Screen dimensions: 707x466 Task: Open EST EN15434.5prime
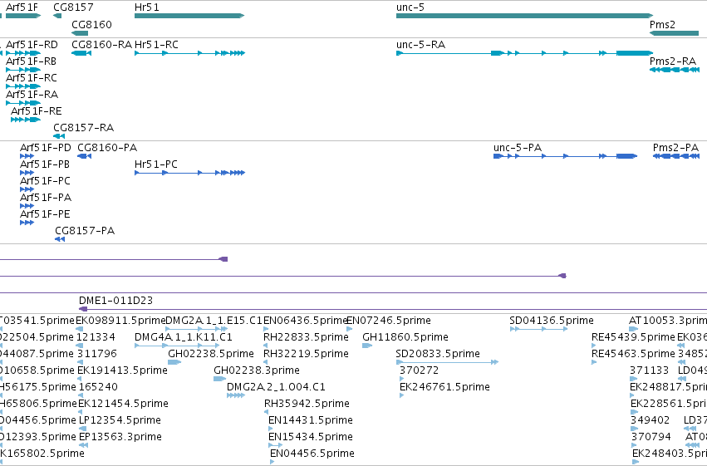(x=310, y=437)
